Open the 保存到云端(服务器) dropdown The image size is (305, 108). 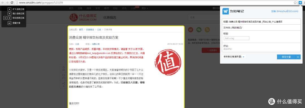pos(234,57)
